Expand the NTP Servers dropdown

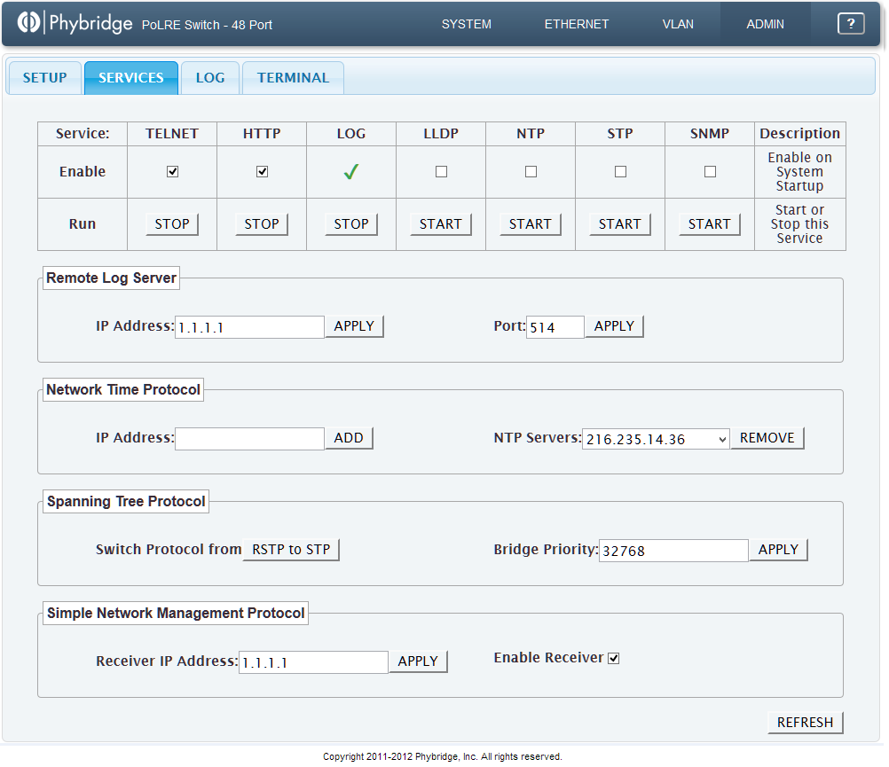coord(656,439)
